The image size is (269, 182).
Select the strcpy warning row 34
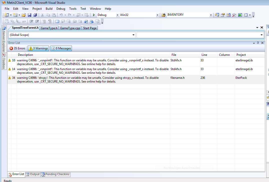(136, 80)
